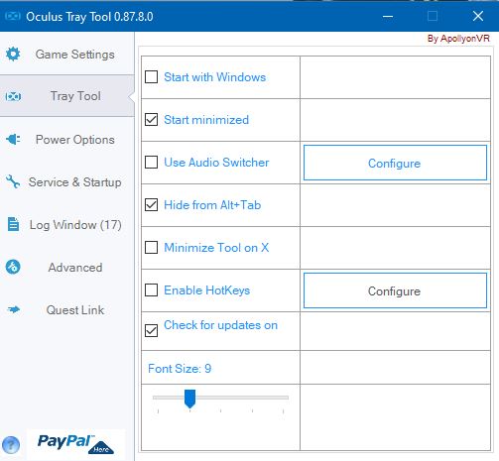This screenshot has width=499, height=461.
Task: Enable the Use Audio Switcher checkbox
Action: (x=151, y=163)
